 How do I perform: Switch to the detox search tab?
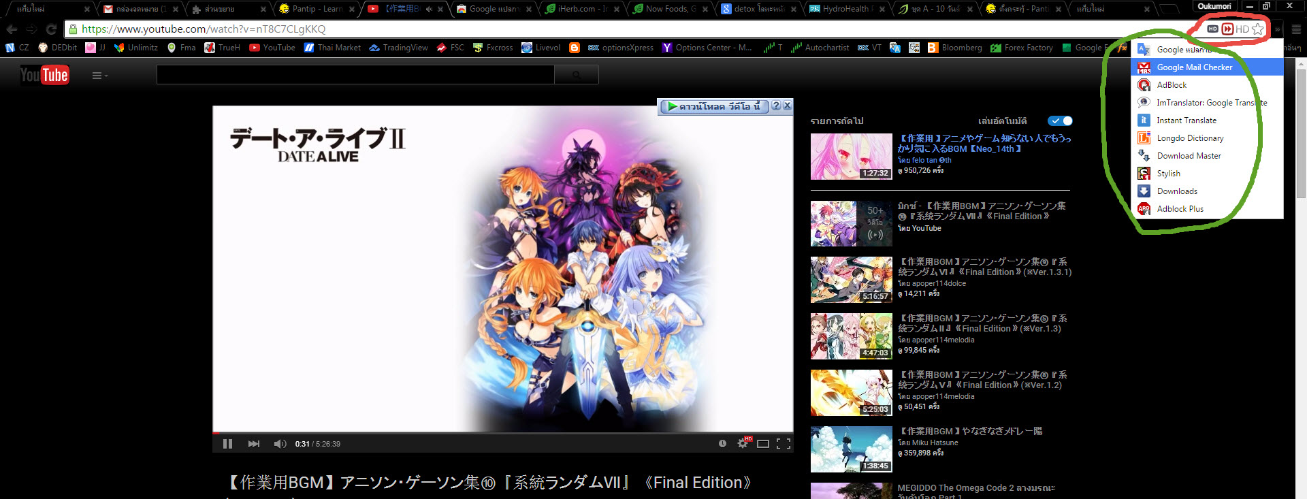point(759,9)
